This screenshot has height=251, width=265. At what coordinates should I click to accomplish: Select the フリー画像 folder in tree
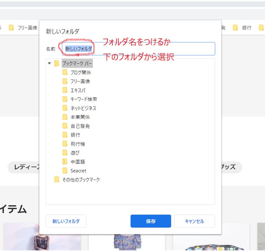[x=80, y=82]
